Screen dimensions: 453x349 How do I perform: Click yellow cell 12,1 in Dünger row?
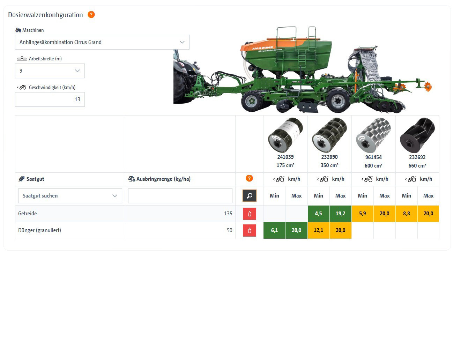[x=319, y=230]
